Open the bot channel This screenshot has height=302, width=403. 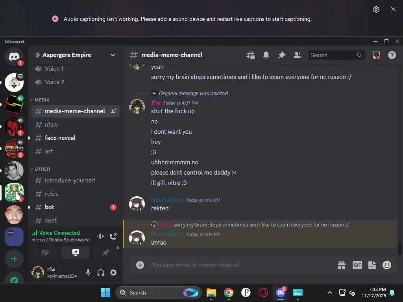[76, 207]
